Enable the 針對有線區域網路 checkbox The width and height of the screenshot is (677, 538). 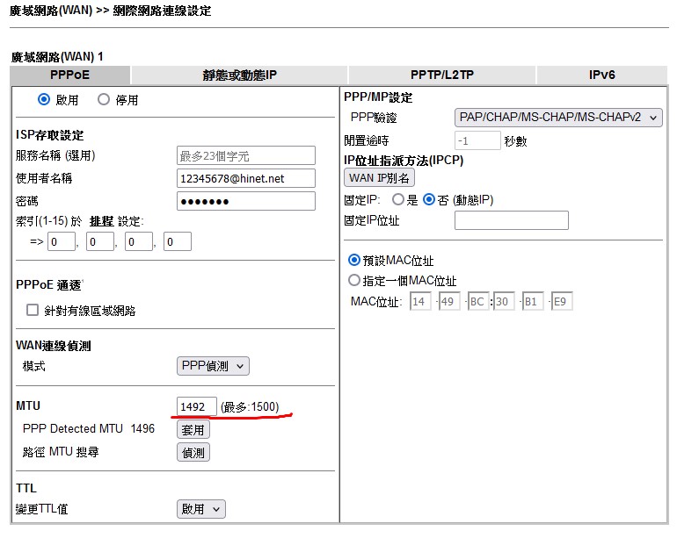(33, 311)
